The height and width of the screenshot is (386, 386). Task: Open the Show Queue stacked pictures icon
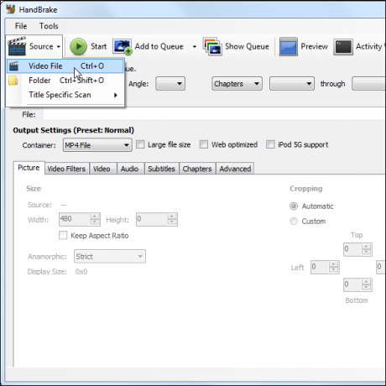coord(212,46)
